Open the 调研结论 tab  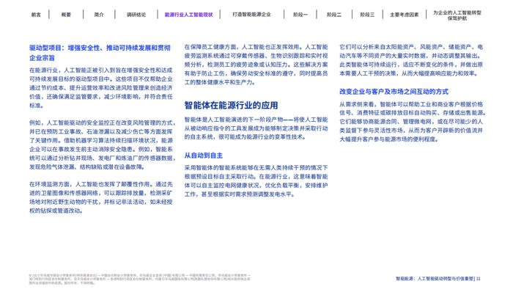pyautogui.click(x=136, y=15)
